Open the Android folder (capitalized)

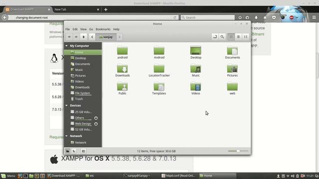[159, 52]
